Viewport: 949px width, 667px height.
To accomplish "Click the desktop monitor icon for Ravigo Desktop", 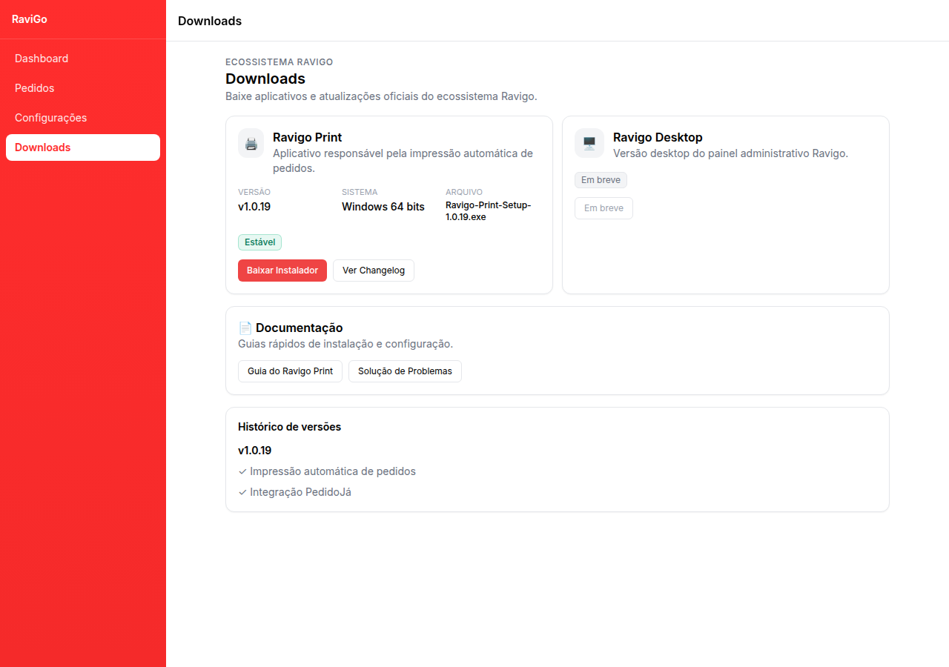I will 589,143.
